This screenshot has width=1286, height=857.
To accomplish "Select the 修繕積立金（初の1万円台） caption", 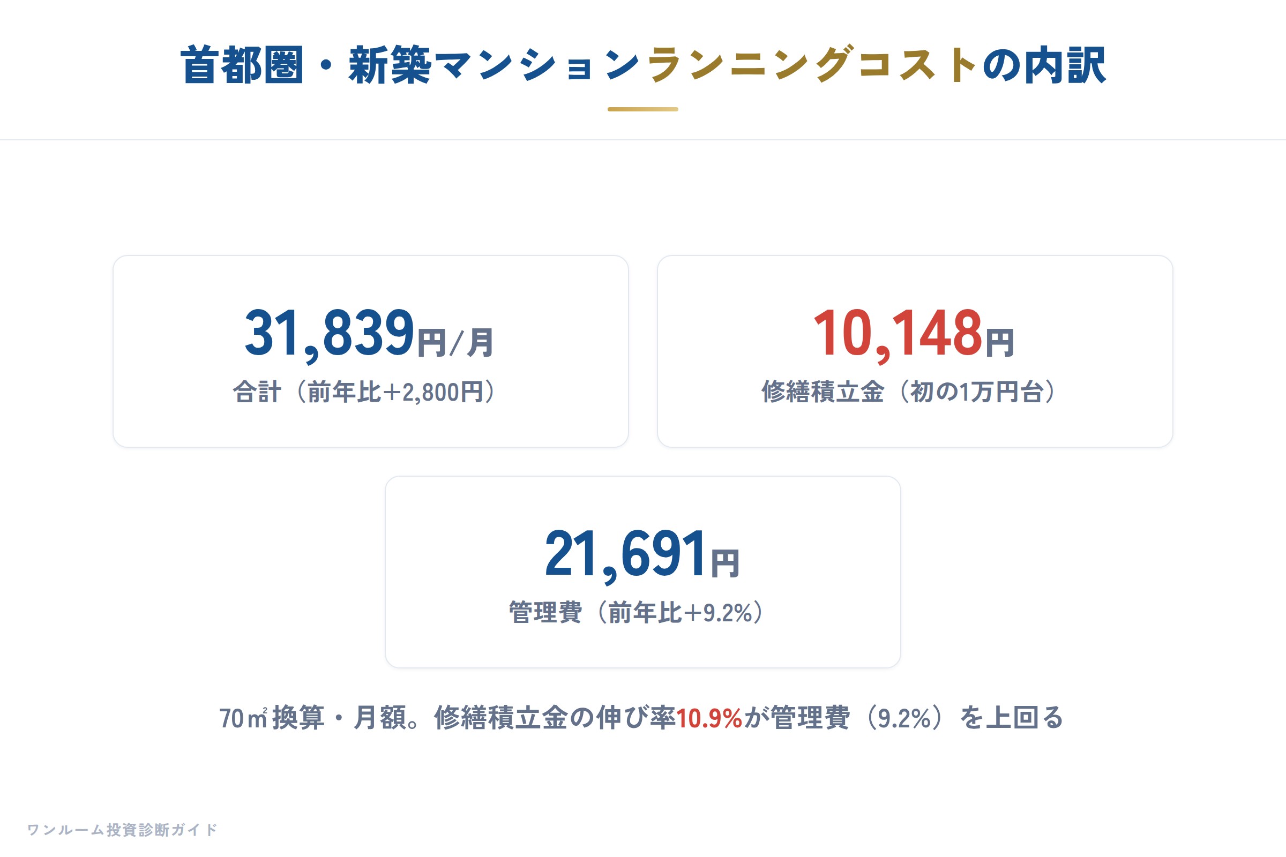I will (x=909, y=392).
